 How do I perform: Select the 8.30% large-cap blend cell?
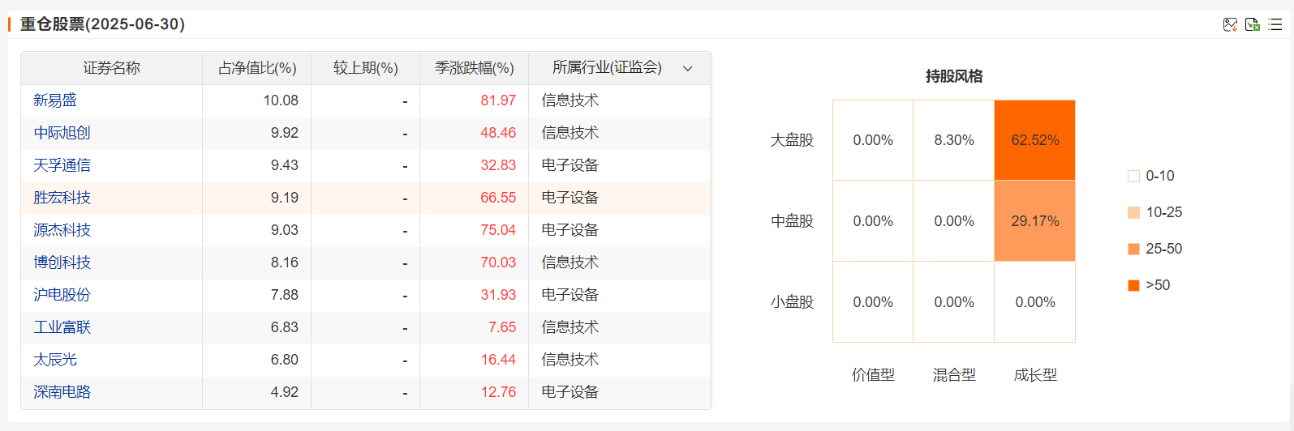pos(954,140)
